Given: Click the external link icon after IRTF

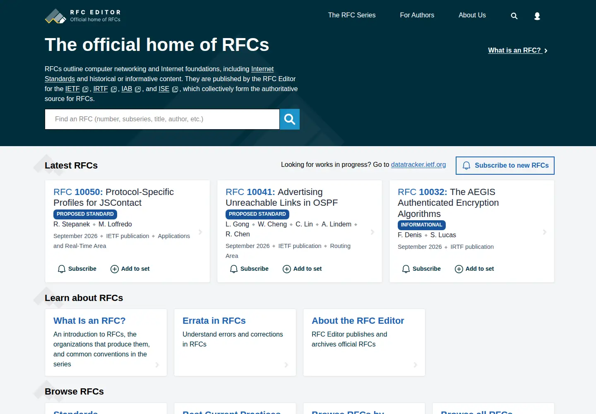Looking at the screenshot, I should tap(114, 89).
